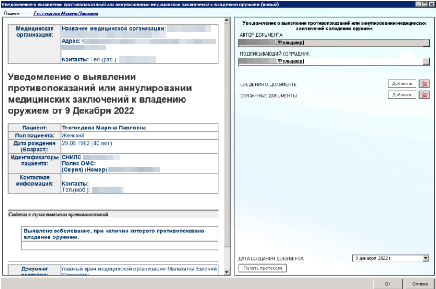Viewport: 436px width, 289px height.
Task: Click the Дата создания документа label
Action: pyautogui.click(x=271, y=258)
